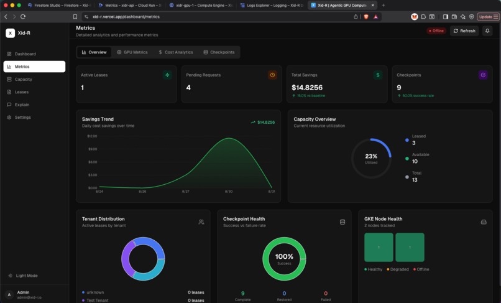The image size is (501, 303).
Task: Click the Healthy legend label
Action: 375,269
